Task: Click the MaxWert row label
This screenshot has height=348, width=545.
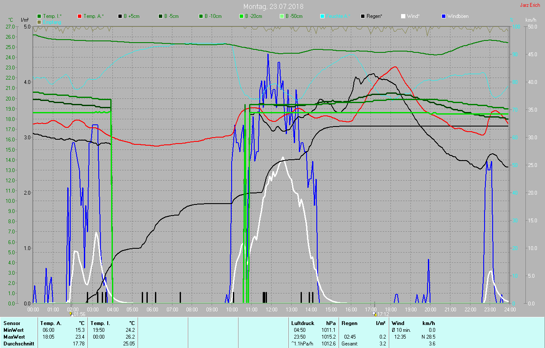Action: coord(14,336)
